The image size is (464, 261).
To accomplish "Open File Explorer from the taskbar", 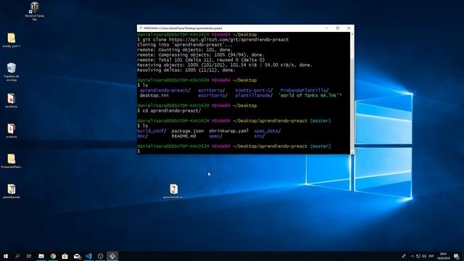I will (41, 256).
